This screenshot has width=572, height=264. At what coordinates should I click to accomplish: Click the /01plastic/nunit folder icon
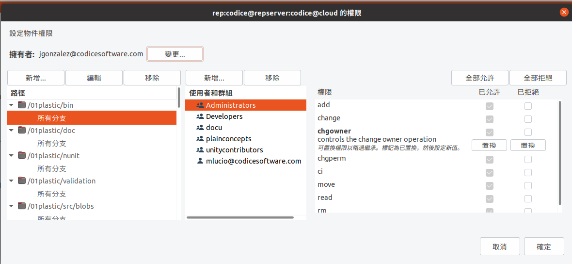coord(22,156)
